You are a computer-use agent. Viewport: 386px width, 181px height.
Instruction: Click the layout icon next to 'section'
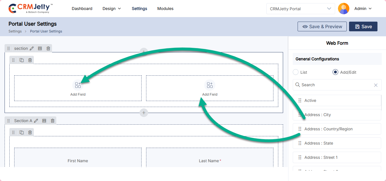click(x=40, y=48)
